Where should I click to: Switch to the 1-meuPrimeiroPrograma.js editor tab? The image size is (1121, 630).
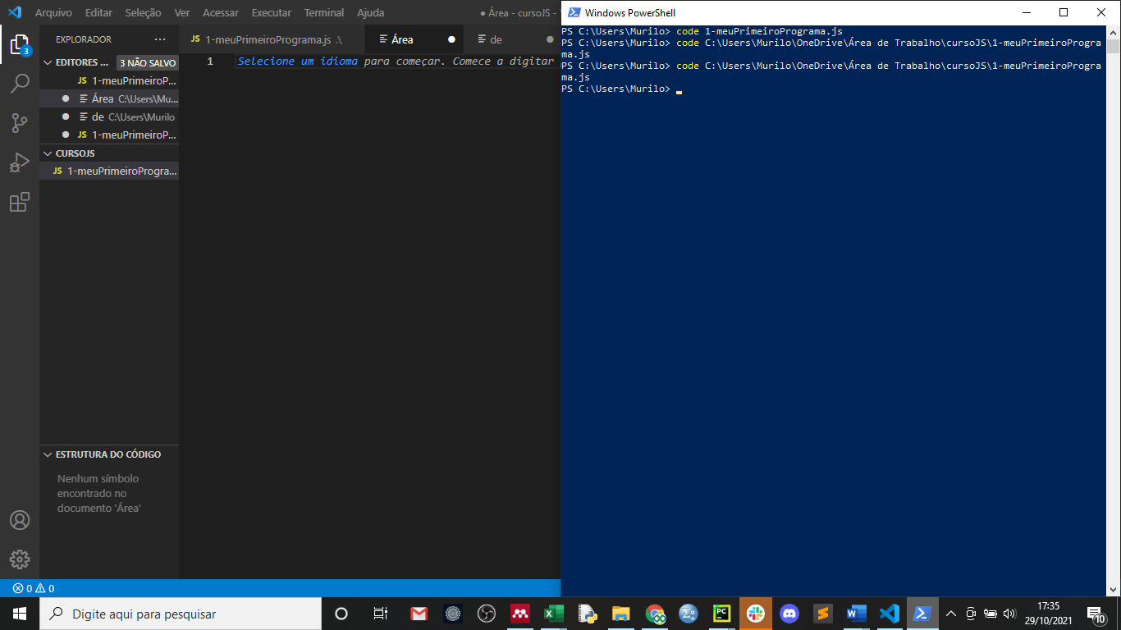[272, 39]
